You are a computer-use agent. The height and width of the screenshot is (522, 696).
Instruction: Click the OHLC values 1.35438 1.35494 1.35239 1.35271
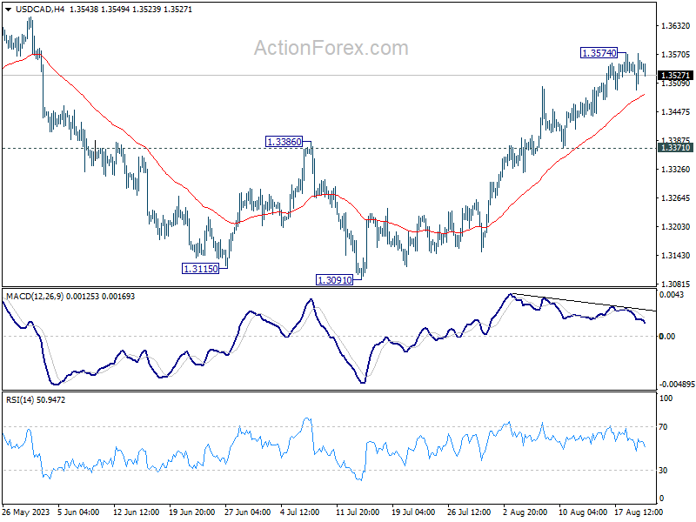131,10
